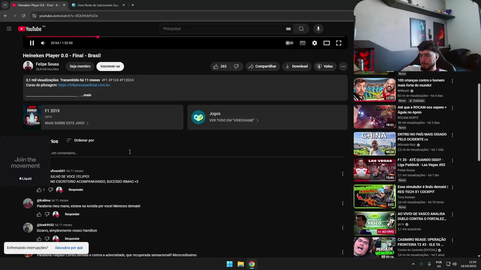Close the Uma Noite de Lobisomem tab
Viewport: 481px width, 270px height.
click(x=123, y=5)
